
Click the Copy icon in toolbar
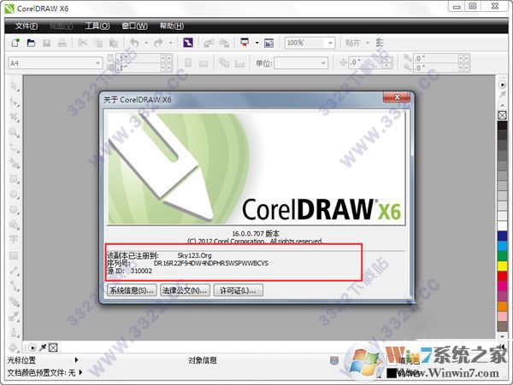click(98, 43)
